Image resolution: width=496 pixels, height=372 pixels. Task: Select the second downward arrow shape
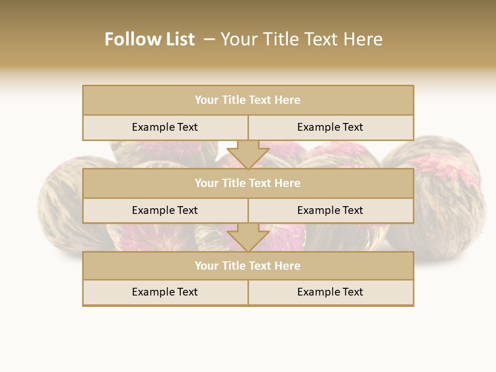[x=248, y=238]
